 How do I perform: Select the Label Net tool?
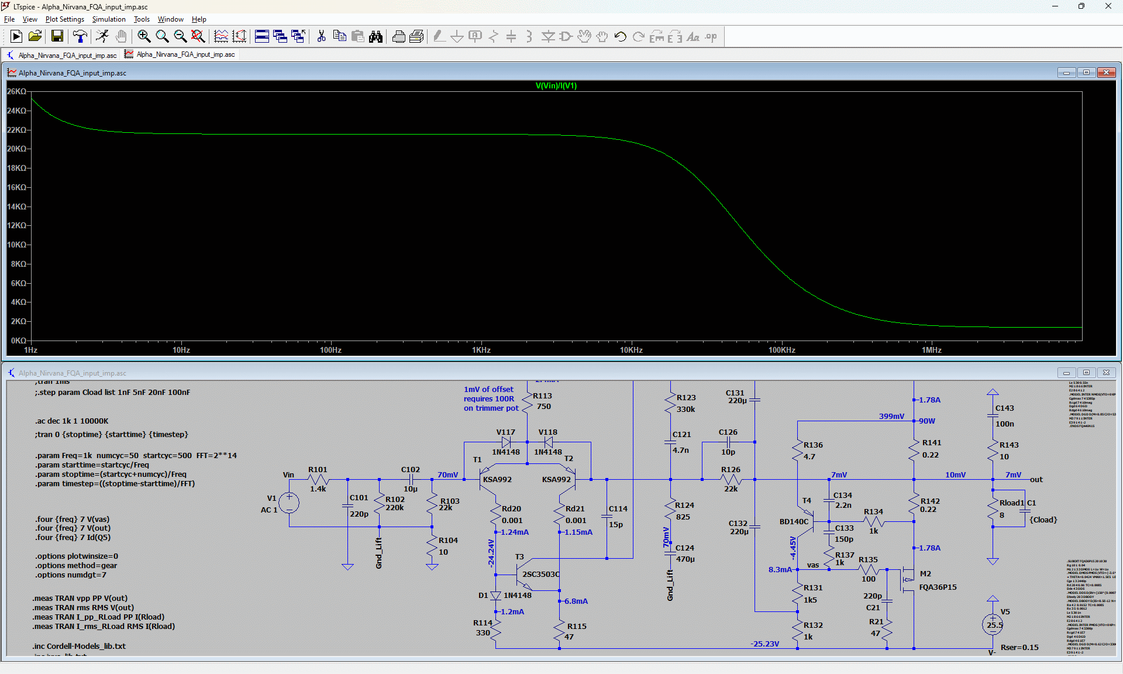coord(475,36)
